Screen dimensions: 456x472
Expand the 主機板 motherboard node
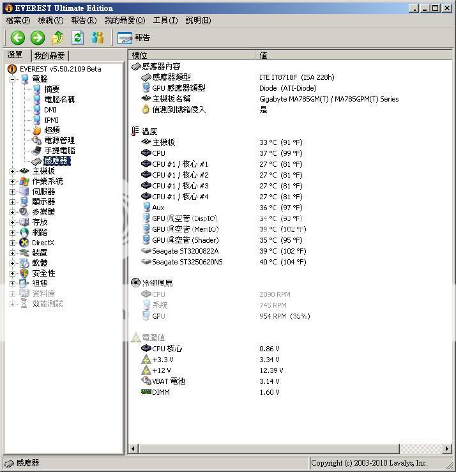click(13, 171)
